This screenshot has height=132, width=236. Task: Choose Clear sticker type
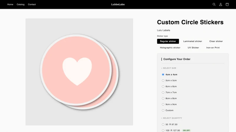pos(216,41)
